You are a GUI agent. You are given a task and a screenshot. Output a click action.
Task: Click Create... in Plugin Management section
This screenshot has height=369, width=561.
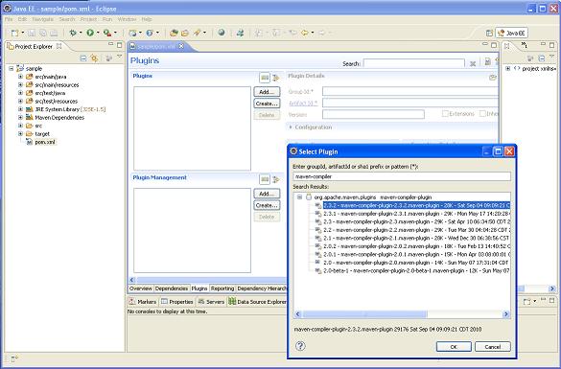(x=267, y=205)
